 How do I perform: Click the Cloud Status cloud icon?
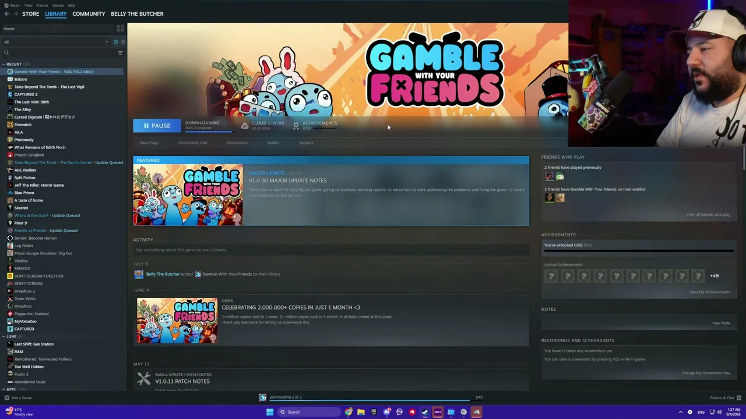point(245,125)
